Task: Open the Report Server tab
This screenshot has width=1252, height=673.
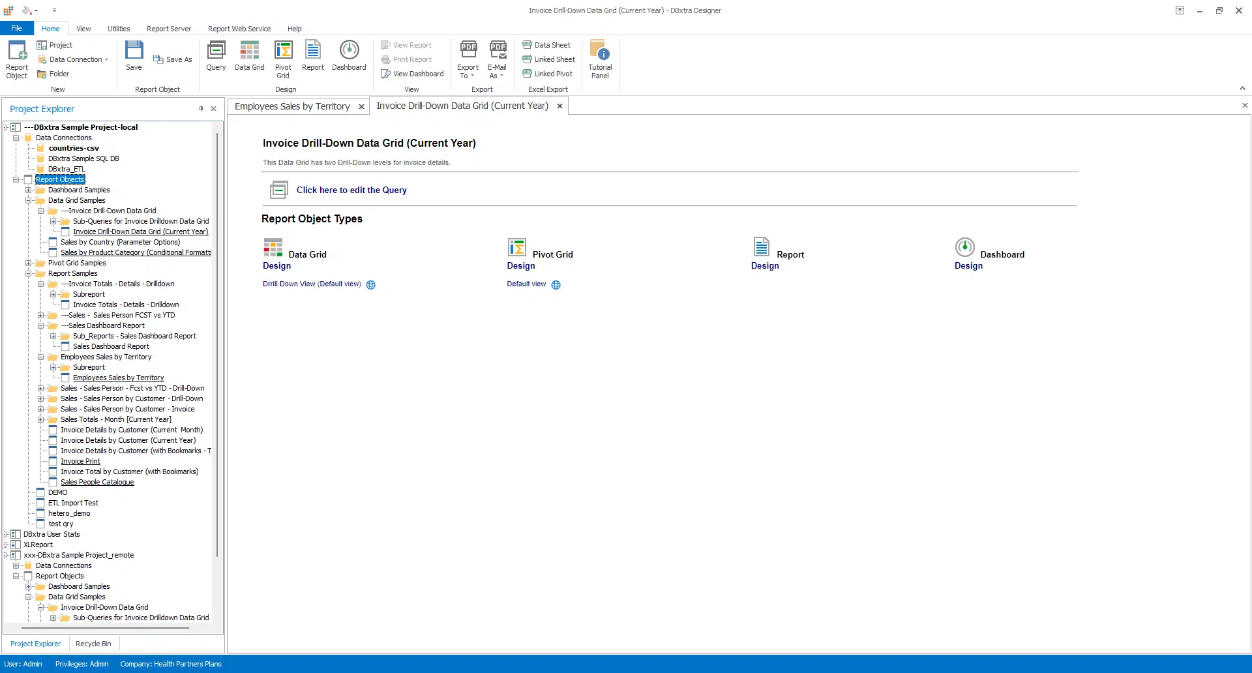Action: point(169,29)
